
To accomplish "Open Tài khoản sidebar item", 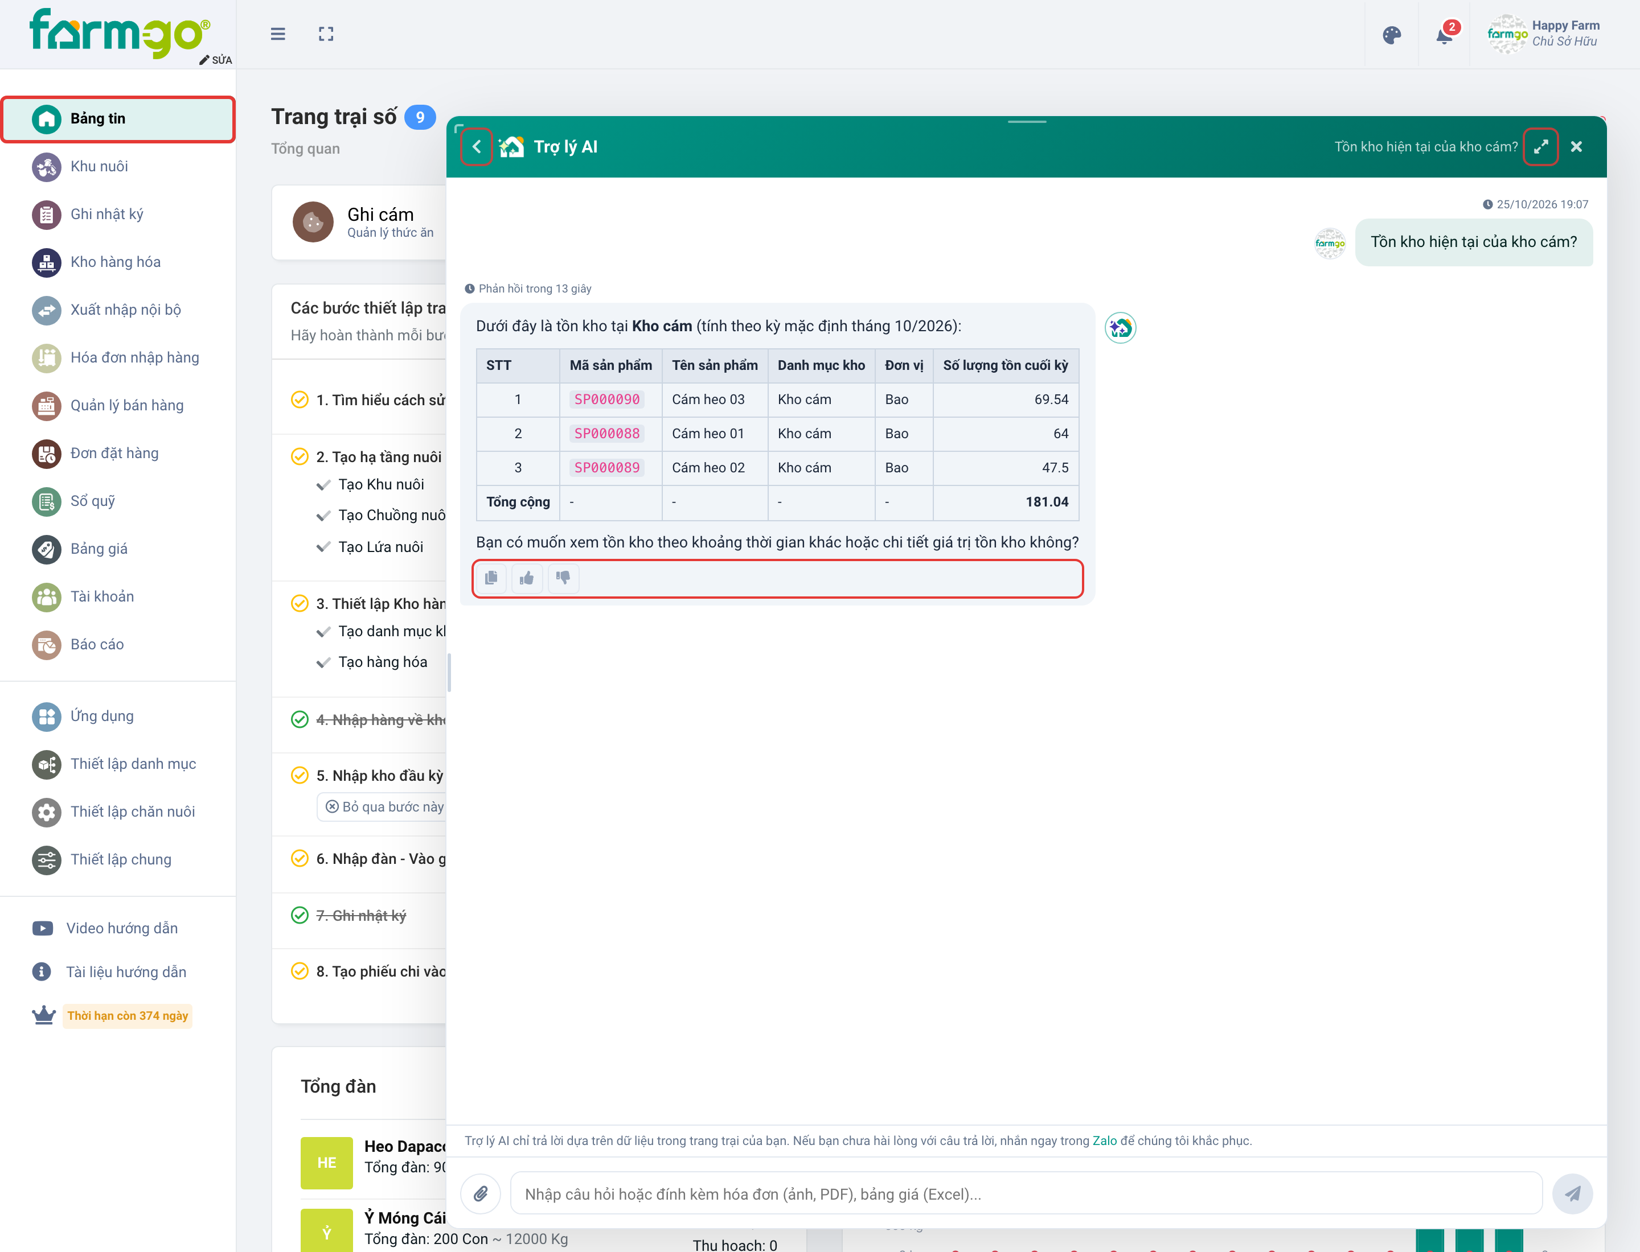I will tap(118, 597).
